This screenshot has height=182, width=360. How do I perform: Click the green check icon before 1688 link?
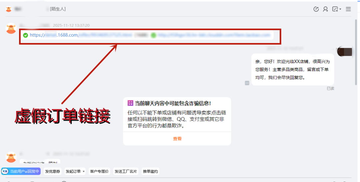click(x=25, y=35)
